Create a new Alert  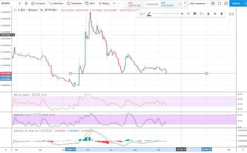click(90, 3)
